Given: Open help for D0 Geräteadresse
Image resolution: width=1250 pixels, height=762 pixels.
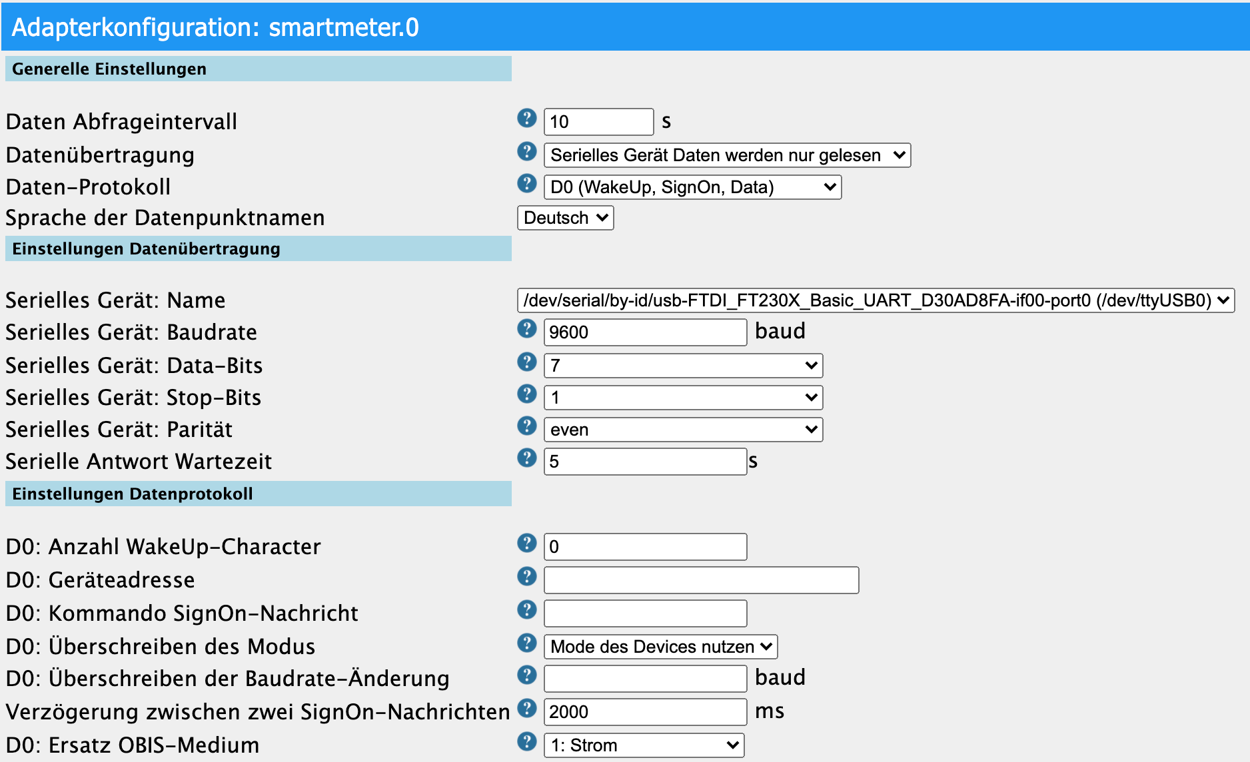Looking at the screenshot, I should 526,576.
